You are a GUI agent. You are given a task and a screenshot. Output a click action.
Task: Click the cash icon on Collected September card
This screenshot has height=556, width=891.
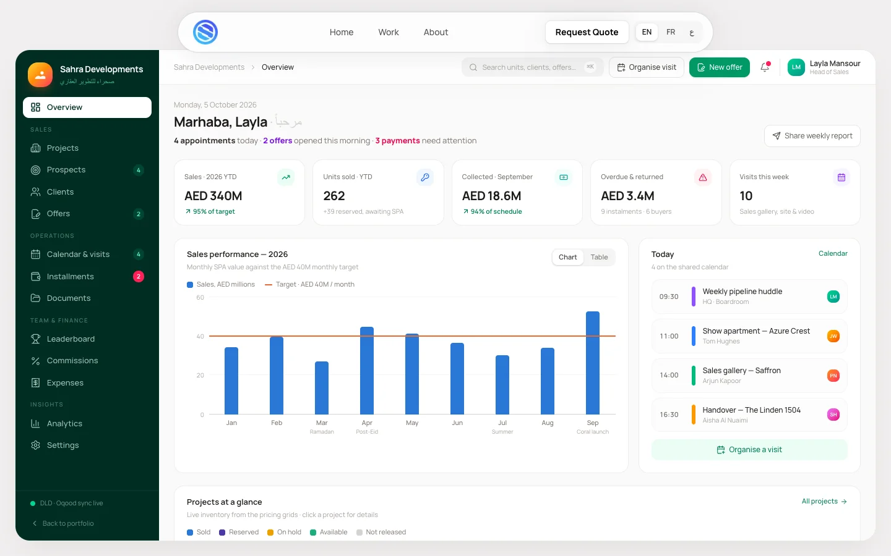564,177
